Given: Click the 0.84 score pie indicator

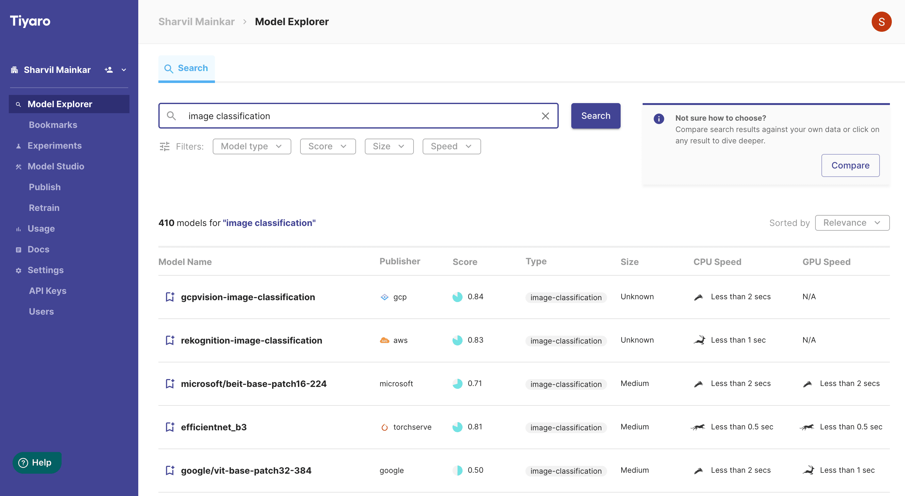Looking at the screenshot, I should [458, 297].
